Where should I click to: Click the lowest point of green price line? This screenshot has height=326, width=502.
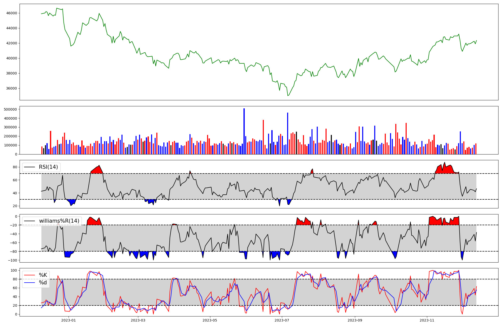click(288, 96)
